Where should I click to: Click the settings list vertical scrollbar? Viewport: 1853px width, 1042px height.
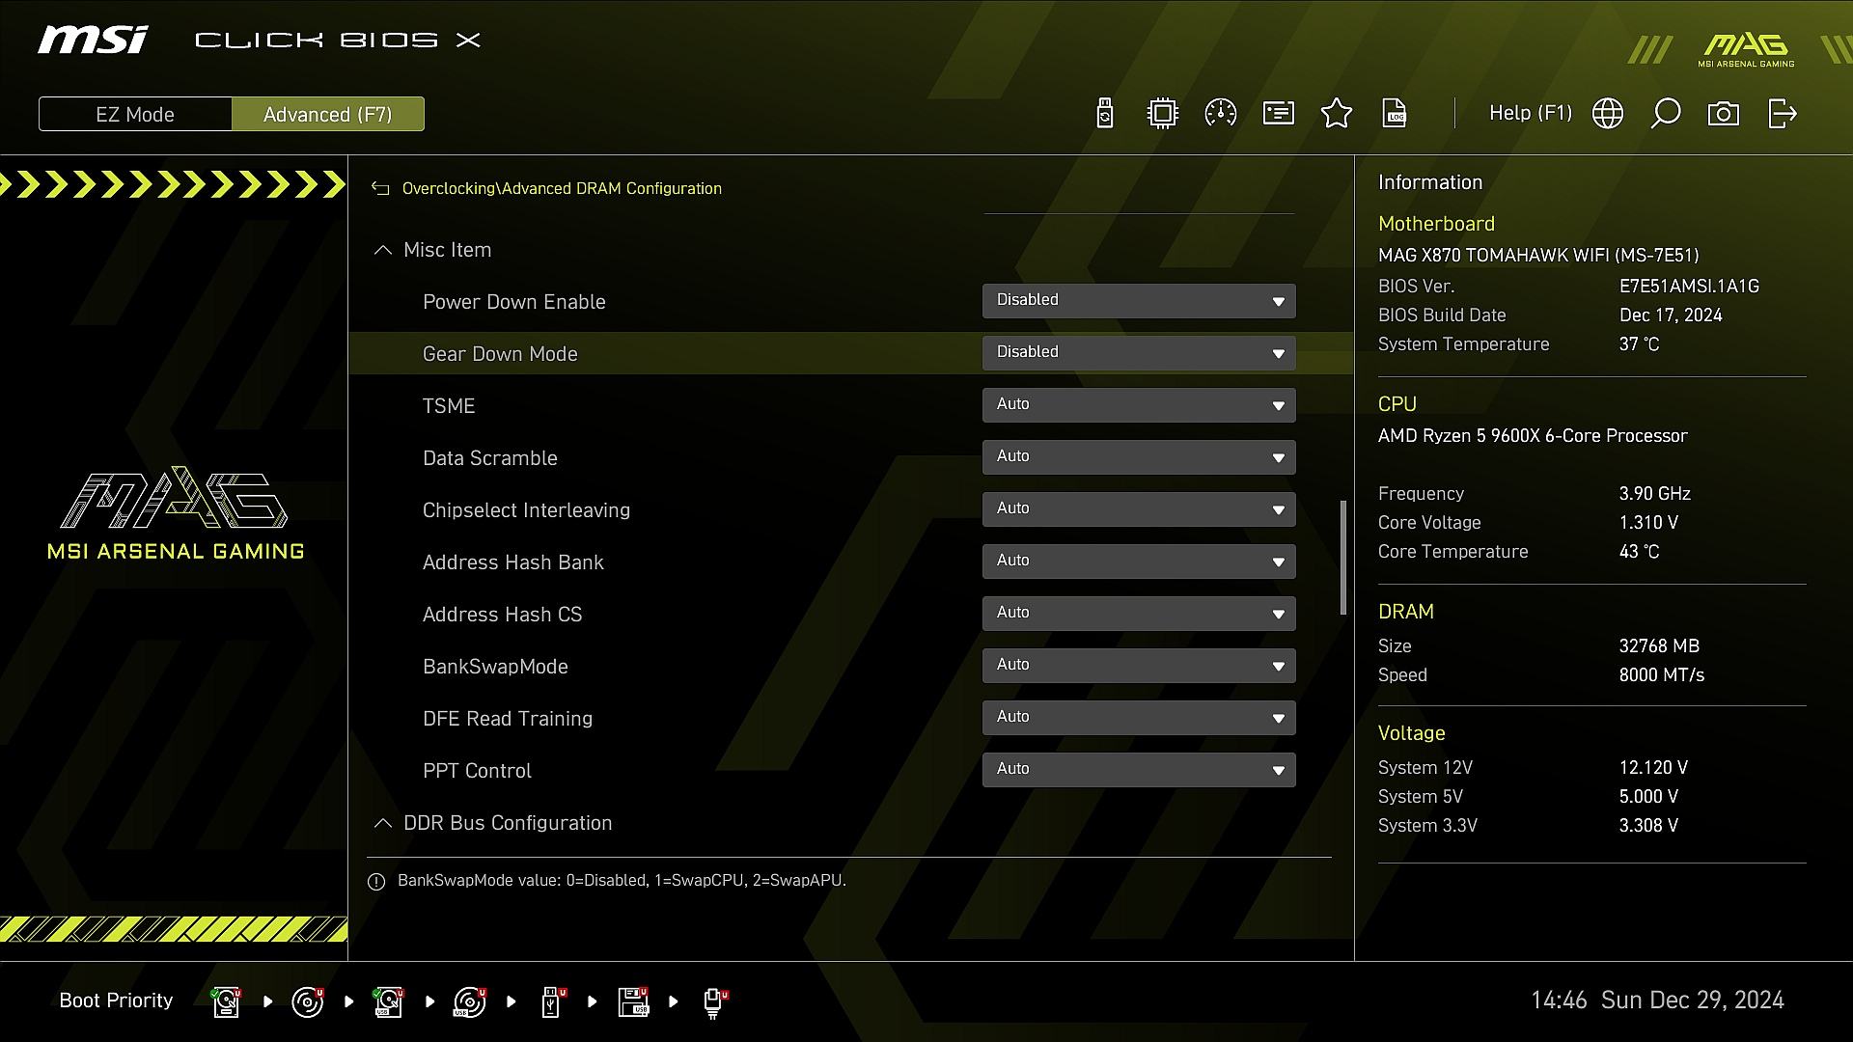[1342, 558]
